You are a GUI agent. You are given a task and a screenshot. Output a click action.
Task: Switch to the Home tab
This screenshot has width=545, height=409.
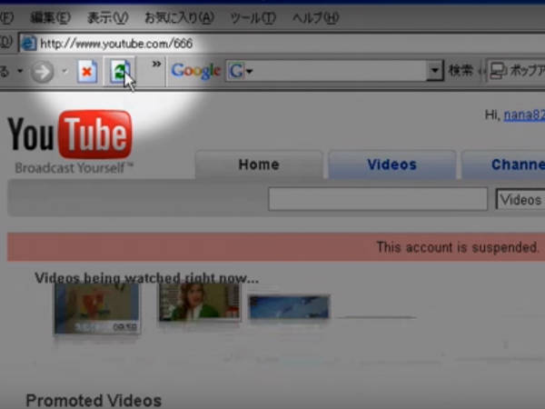tap(258, 165)
